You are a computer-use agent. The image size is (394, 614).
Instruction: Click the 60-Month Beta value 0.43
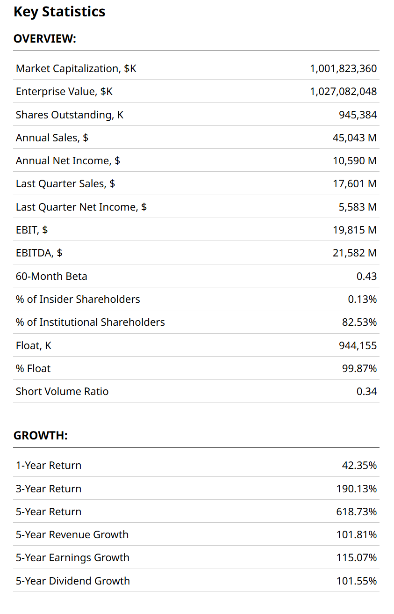(366, 276)
